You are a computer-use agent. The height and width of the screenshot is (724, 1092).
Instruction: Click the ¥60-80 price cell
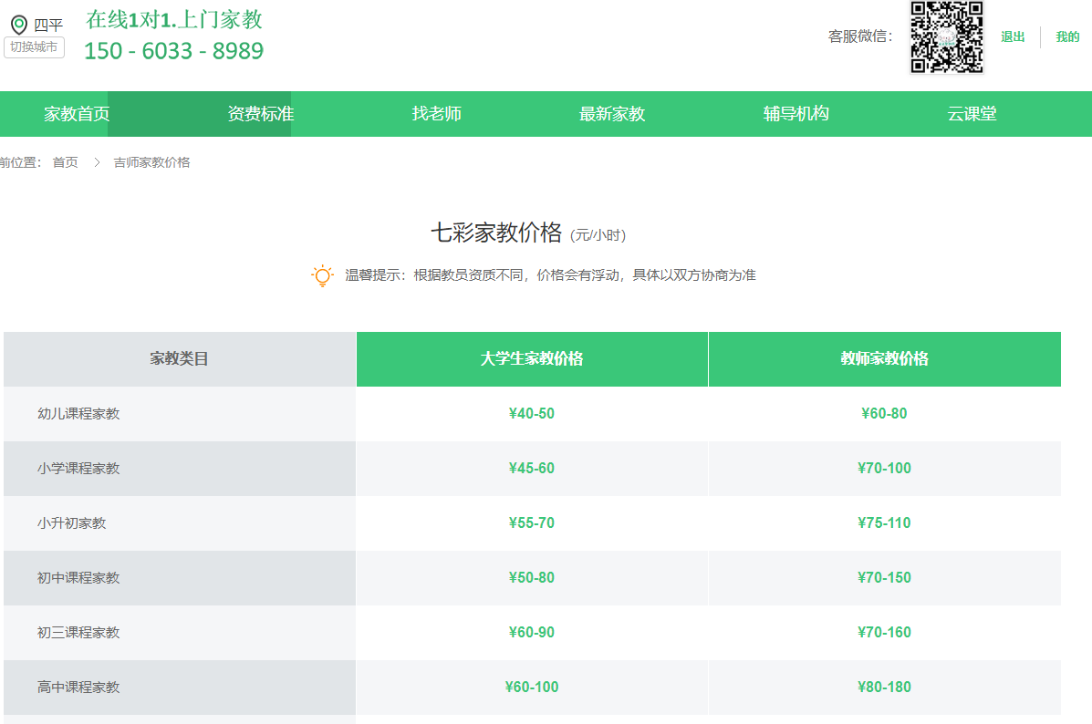[885, 413]
